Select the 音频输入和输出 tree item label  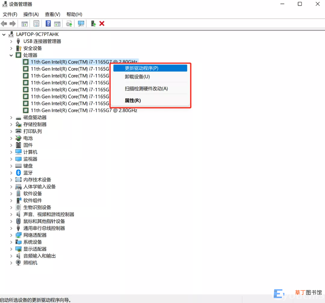click(39, 256)
